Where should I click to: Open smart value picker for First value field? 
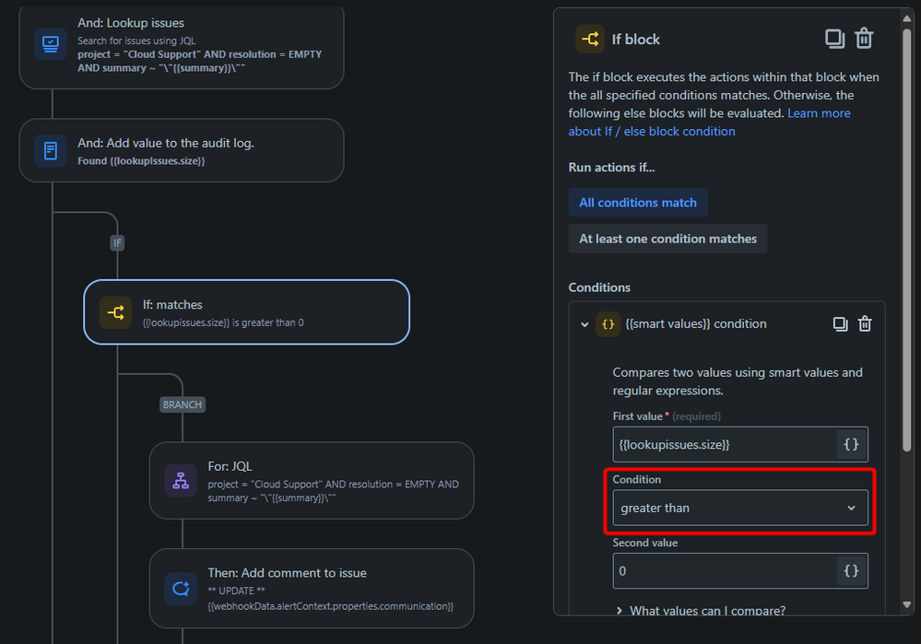[x=851, y=443]
